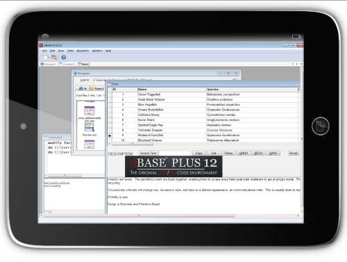347x262 pixels.
Task: Open the Properties menu
Action: coord(83,51)
